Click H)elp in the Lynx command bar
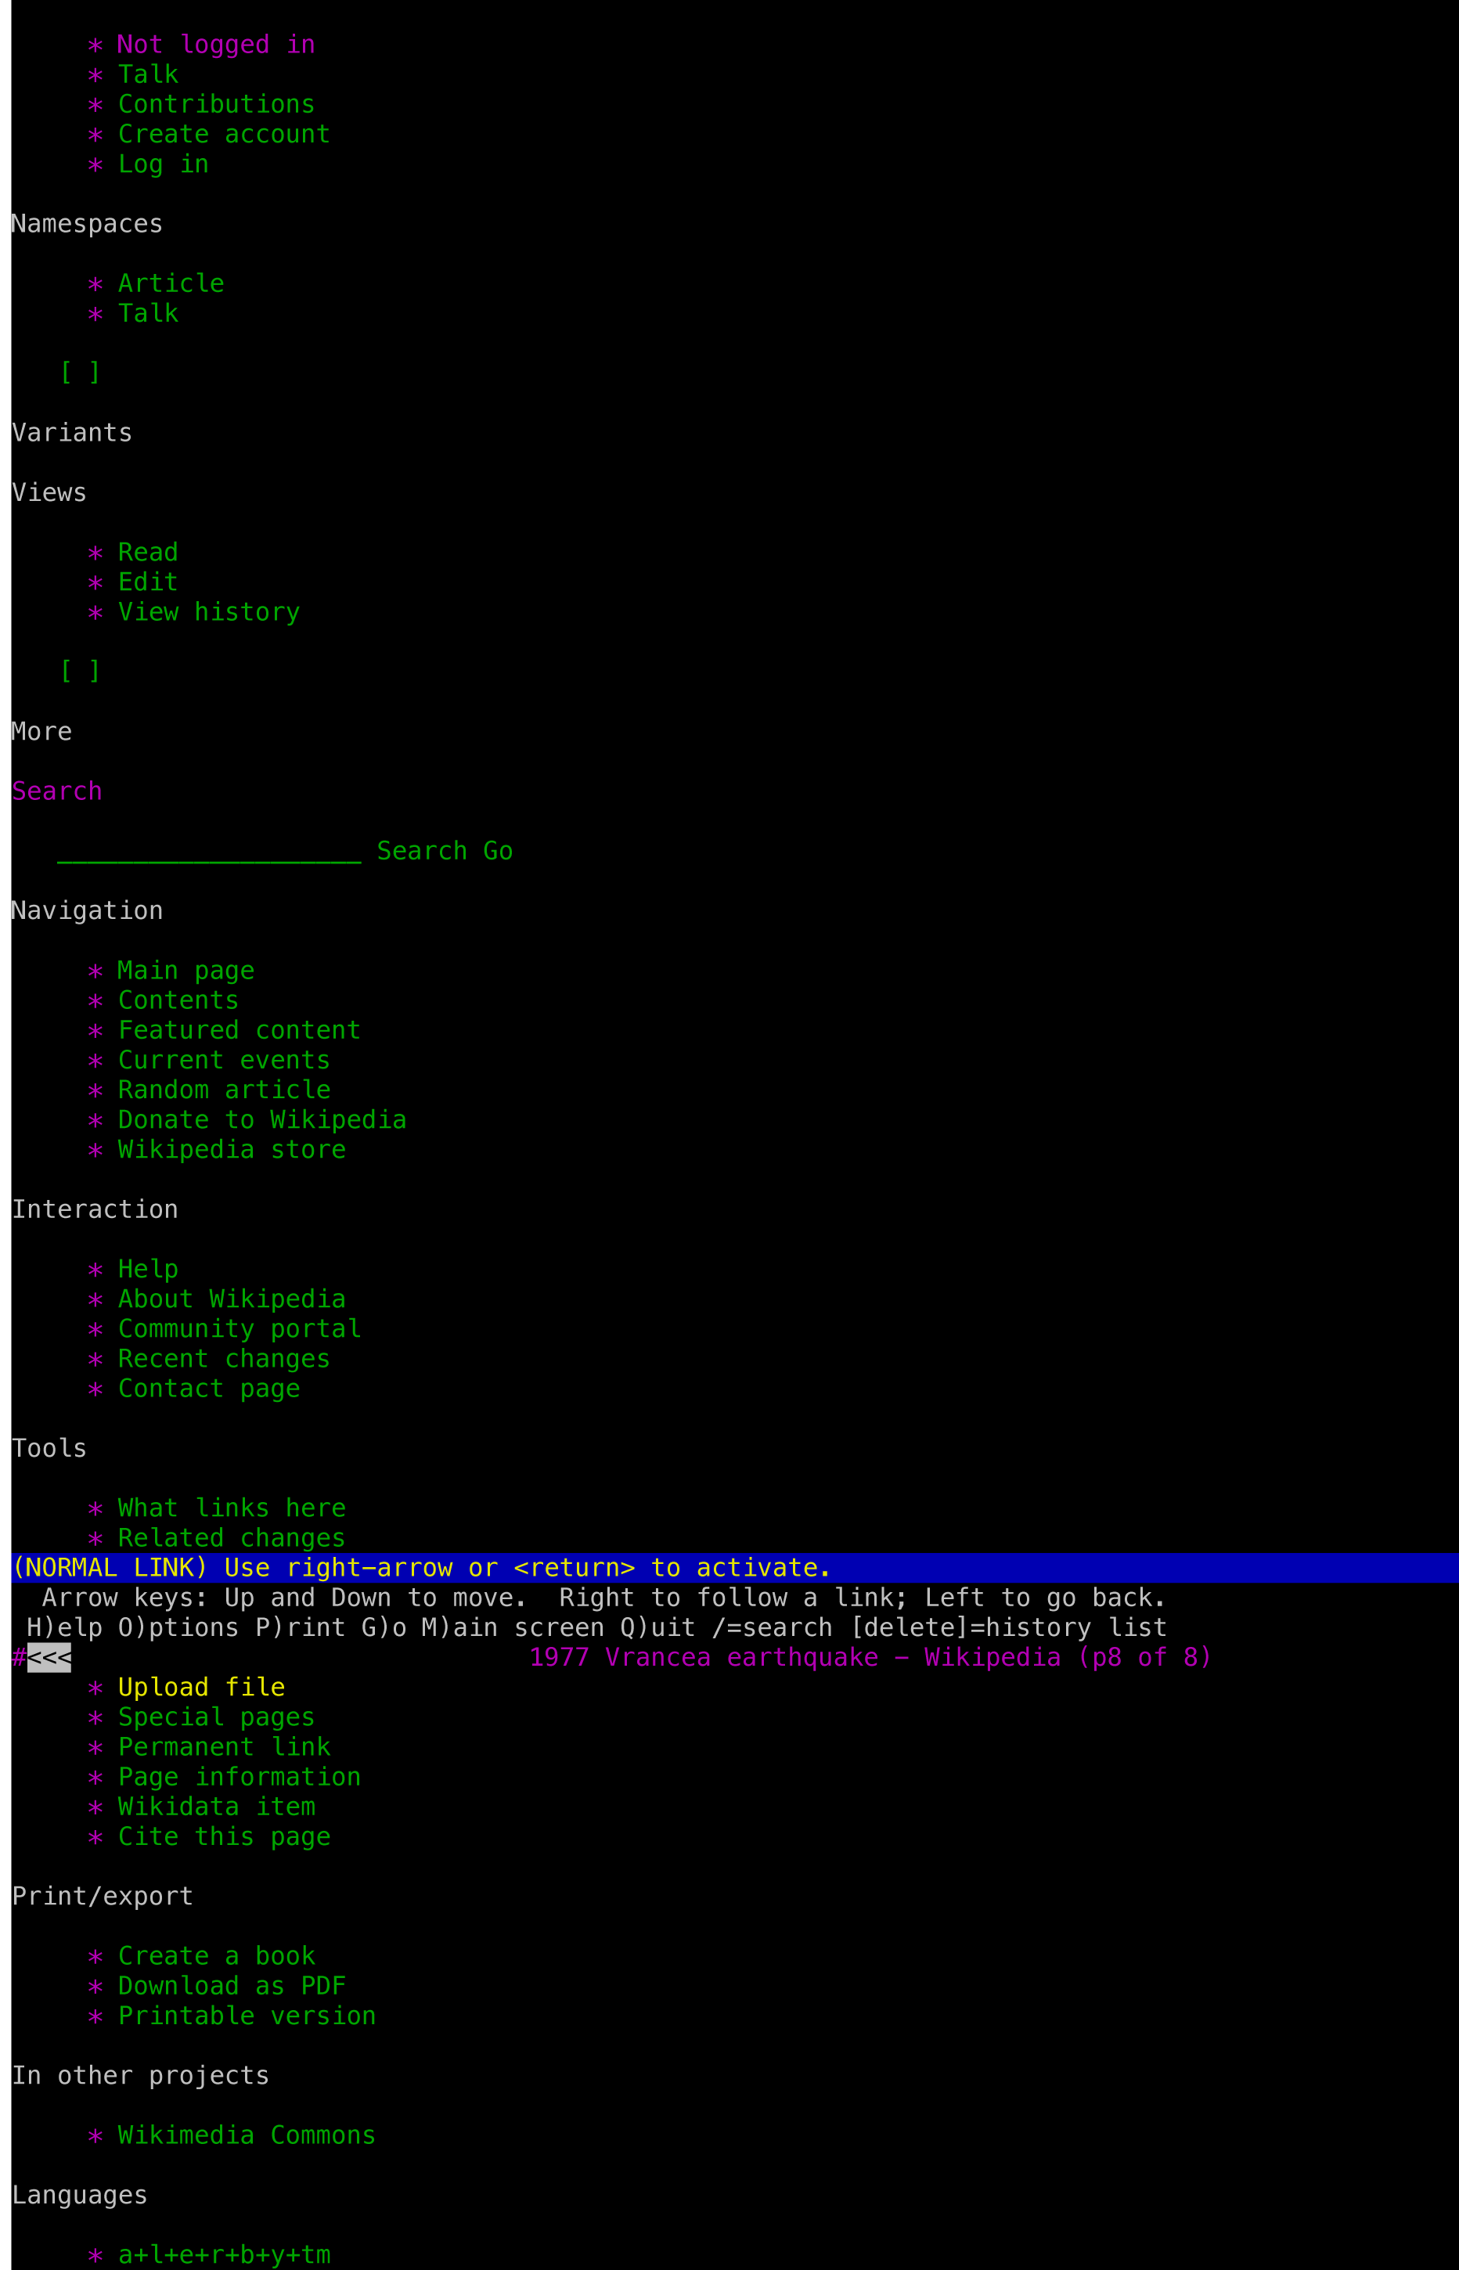The image size is (1459, 2270). (x=64, y=1627)
